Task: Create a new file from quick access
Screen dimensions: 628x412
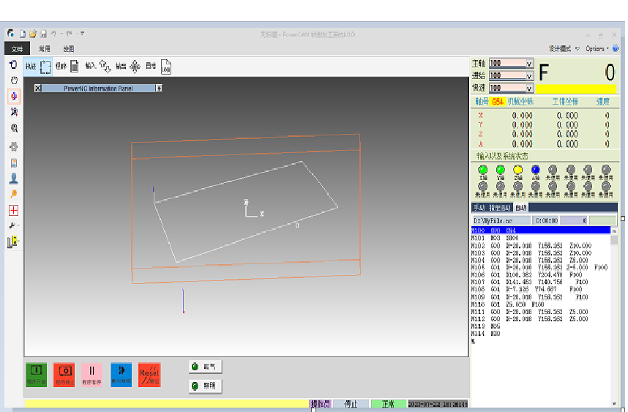Action: [23, 34]
